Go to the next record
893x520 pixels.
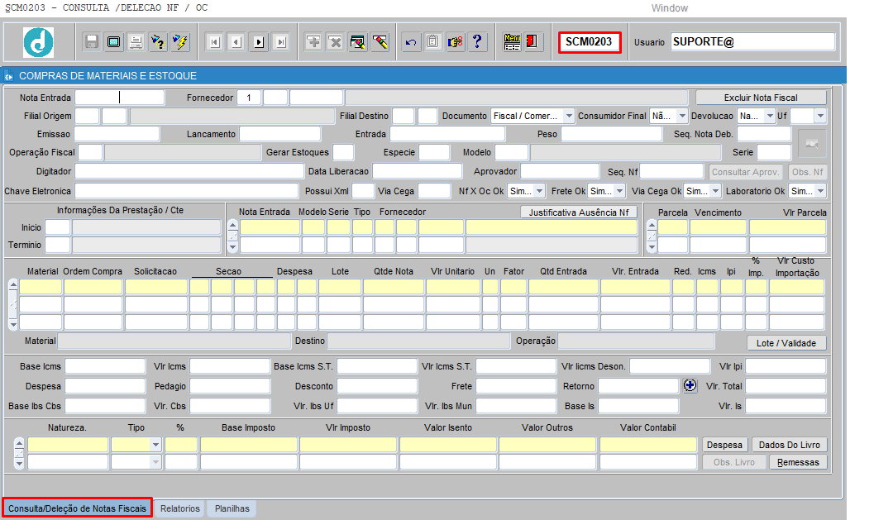pos(259,42)
